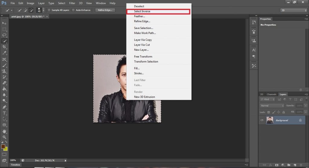Image resolution: width=309 pixels, height=168 pixels.
Task: Select the Crop tool
Action: (x=4, y=47)
